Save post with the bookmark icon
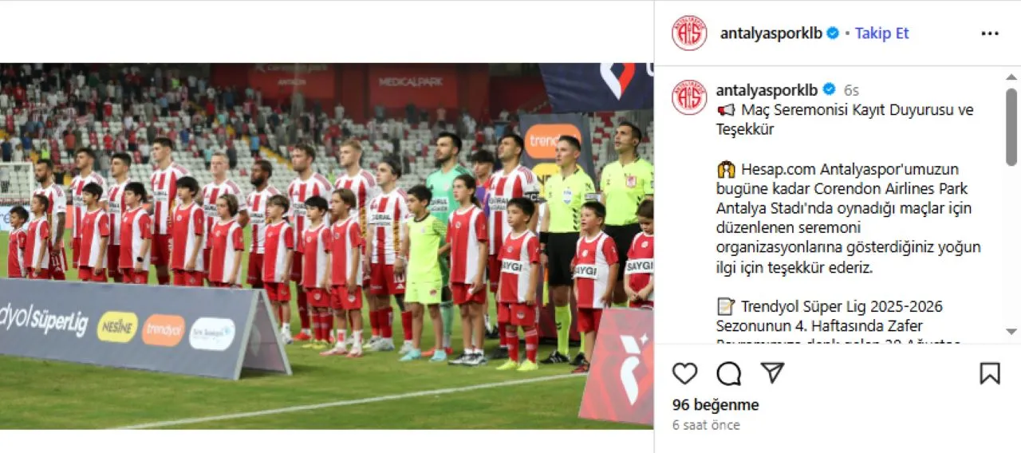The width and height of the screenshot is (1021, 453). (990, 373)
